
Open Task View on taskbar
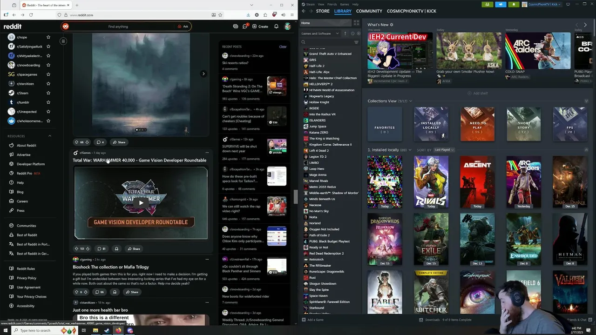pyautogui.click(x=84, y=330)
